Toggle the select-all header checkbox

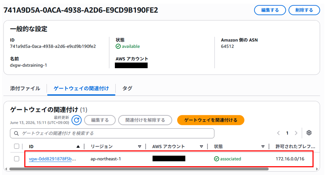coord(17,146)
